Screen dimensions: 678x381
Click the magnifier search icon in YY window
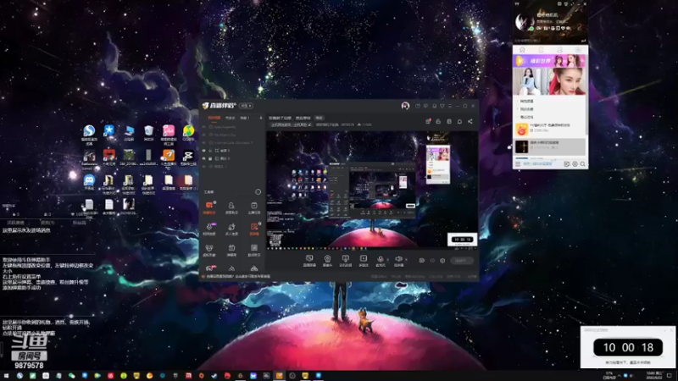[582, 164]
